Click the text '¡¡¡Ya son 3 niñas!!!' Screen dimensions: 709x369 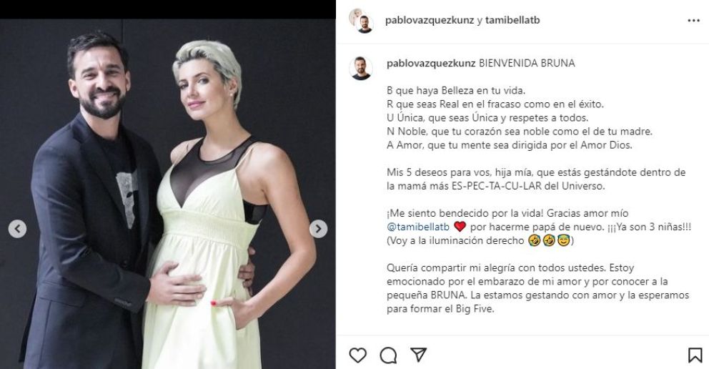click(x=649, y=227)
